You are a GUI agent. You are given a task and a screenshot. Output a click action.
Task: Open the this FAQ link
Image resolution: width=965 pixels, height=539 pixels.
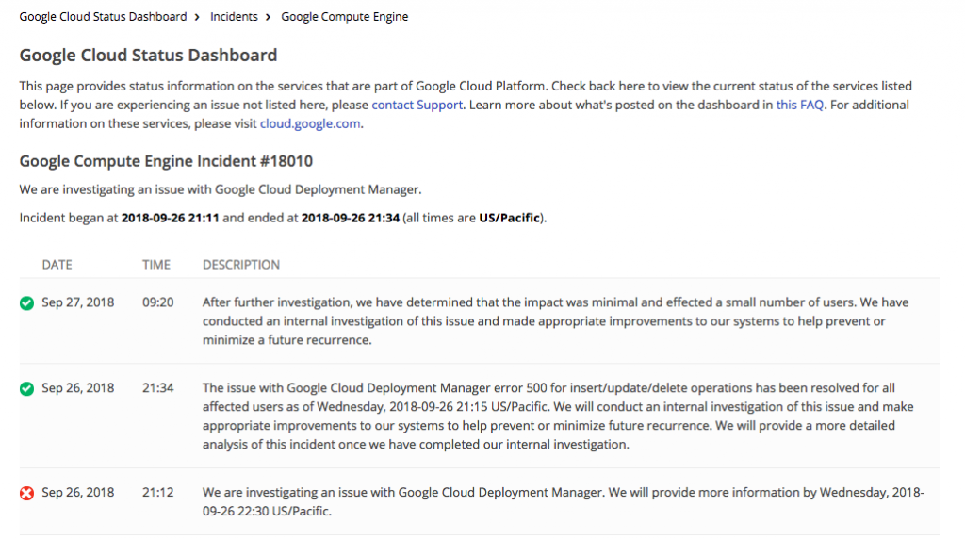coord(800,105)
